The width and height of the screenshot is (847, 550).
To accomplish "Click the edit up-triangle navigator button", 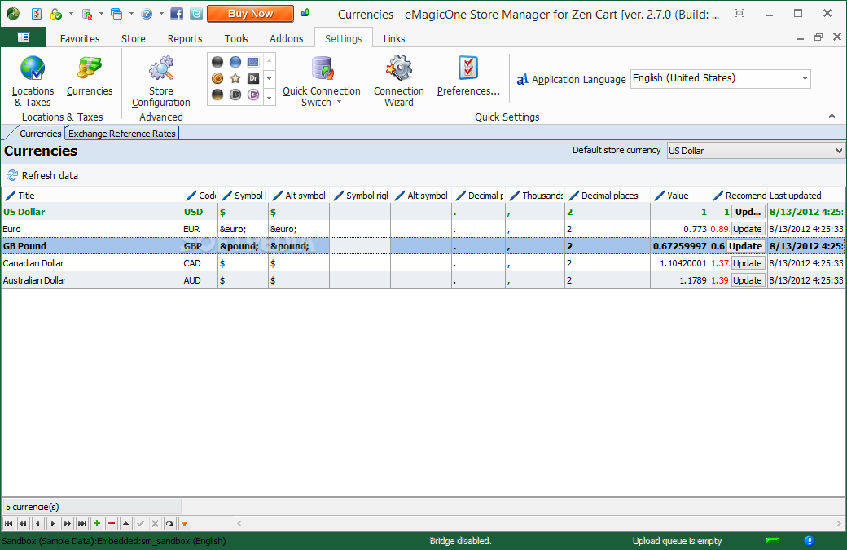I will (x=126, y=523).
